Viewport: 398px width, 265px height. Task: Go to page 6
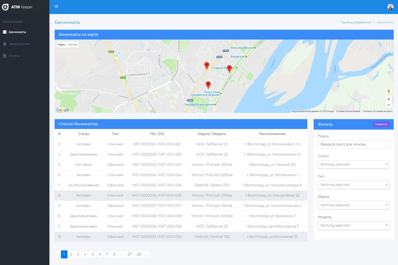coord(100,254)
